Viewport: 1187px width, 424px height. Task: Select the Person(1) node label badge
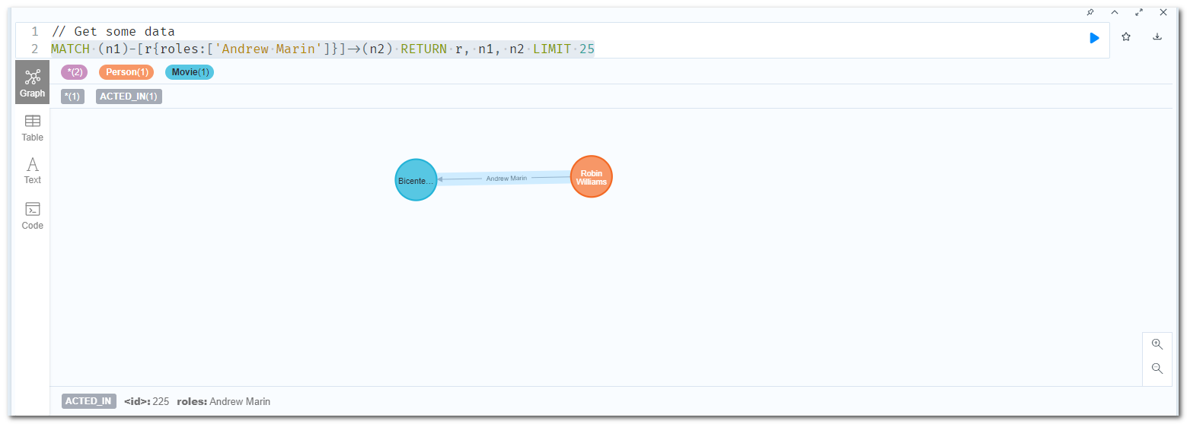(126, 72)
